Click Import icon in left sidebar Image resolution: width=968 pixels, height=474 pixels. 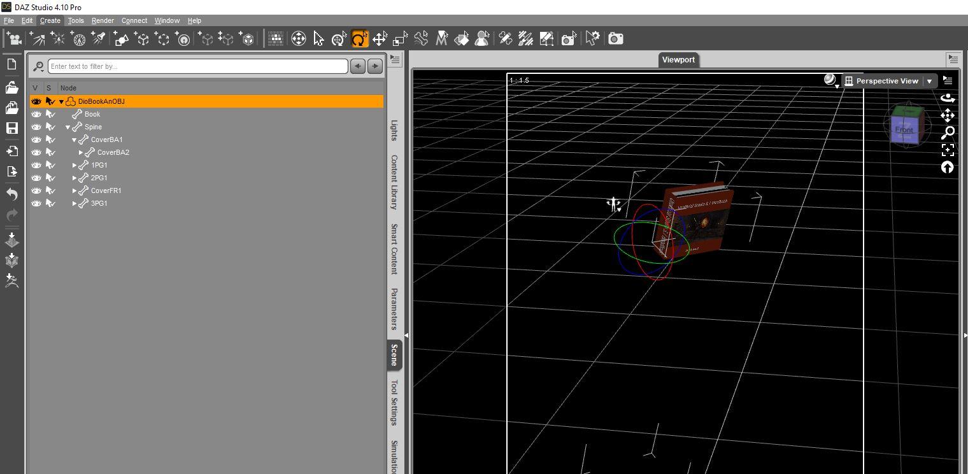[x=11, y=151]
